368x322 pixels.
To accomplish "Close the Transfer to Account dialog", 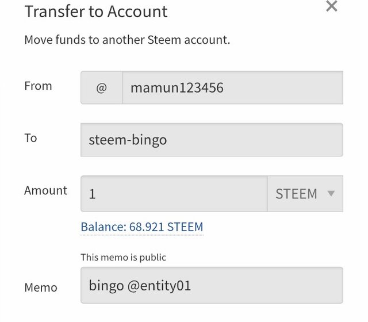I will point(332,7).
